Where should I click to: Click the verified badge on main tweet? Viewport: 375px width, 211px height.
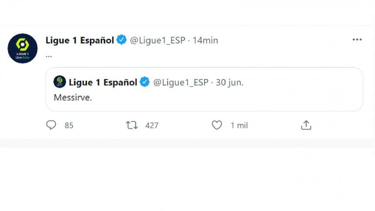click(x=121, y=40)
